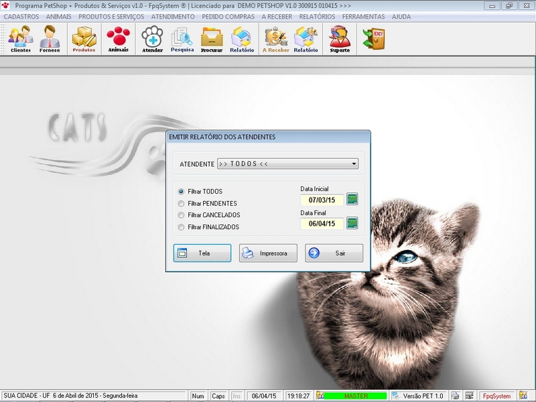Screen dimensions: 536x402
Task: Open calendar picker for Data Final
Action: (x=352, y=223)
